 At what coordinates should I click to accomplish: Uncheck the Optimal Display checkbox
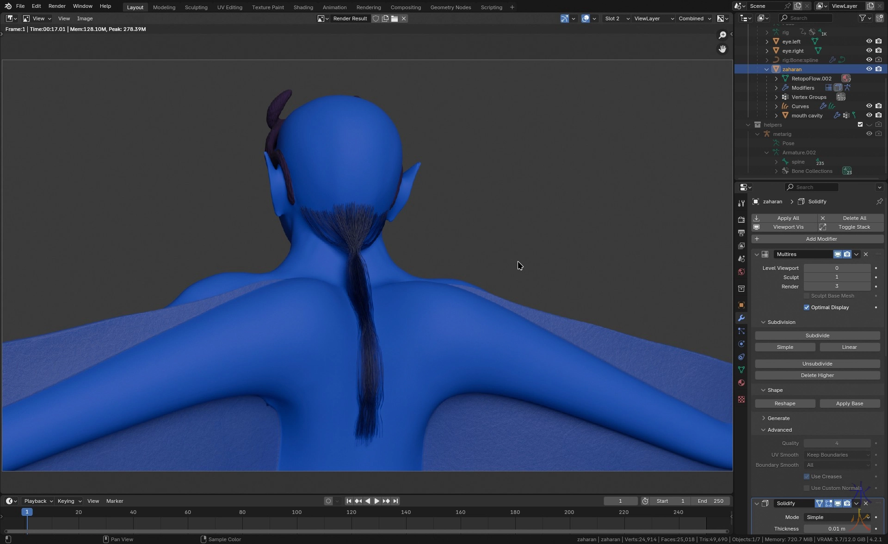tap(807, 307)
